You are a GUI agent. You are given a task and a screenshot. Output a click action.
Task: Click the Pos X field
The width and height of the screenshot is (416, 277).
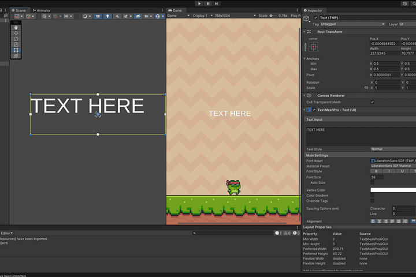click(x=384, y=43)
